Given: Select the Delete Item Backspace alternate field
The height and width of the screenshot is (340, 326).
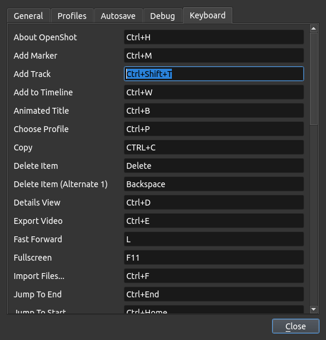Looking at the screenshot, I should (x=214, y=184).
